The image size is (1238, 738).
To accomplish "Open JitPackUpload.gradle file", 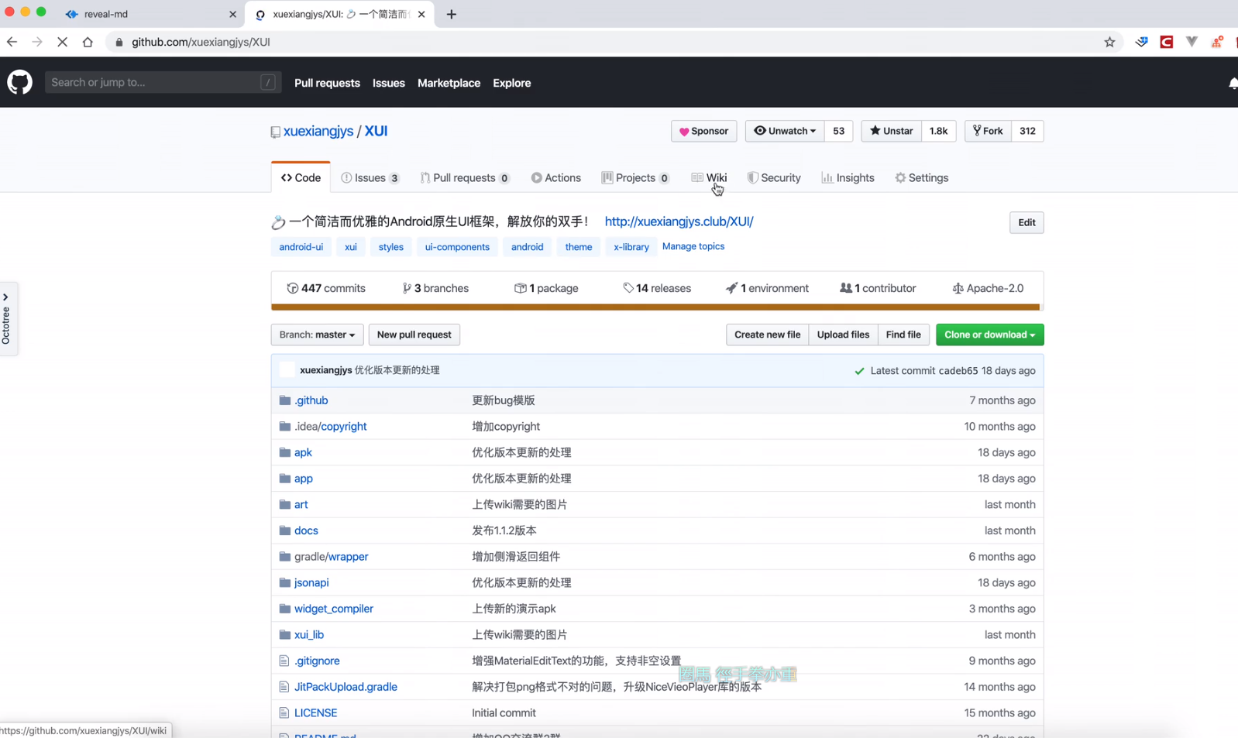I will 346,687.
